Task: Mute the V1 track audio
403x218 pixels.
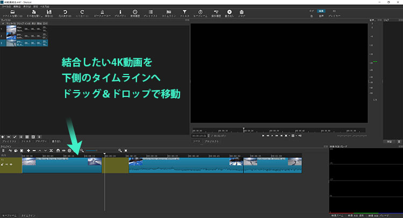Action: coord(6,164)
